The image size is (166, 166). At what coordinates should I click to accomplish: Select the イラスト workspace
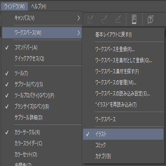123,134
